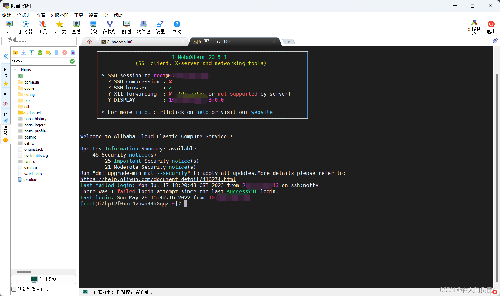Click the status bar monitor icon
Screen dimensions: 500x296
pos(85,292)
